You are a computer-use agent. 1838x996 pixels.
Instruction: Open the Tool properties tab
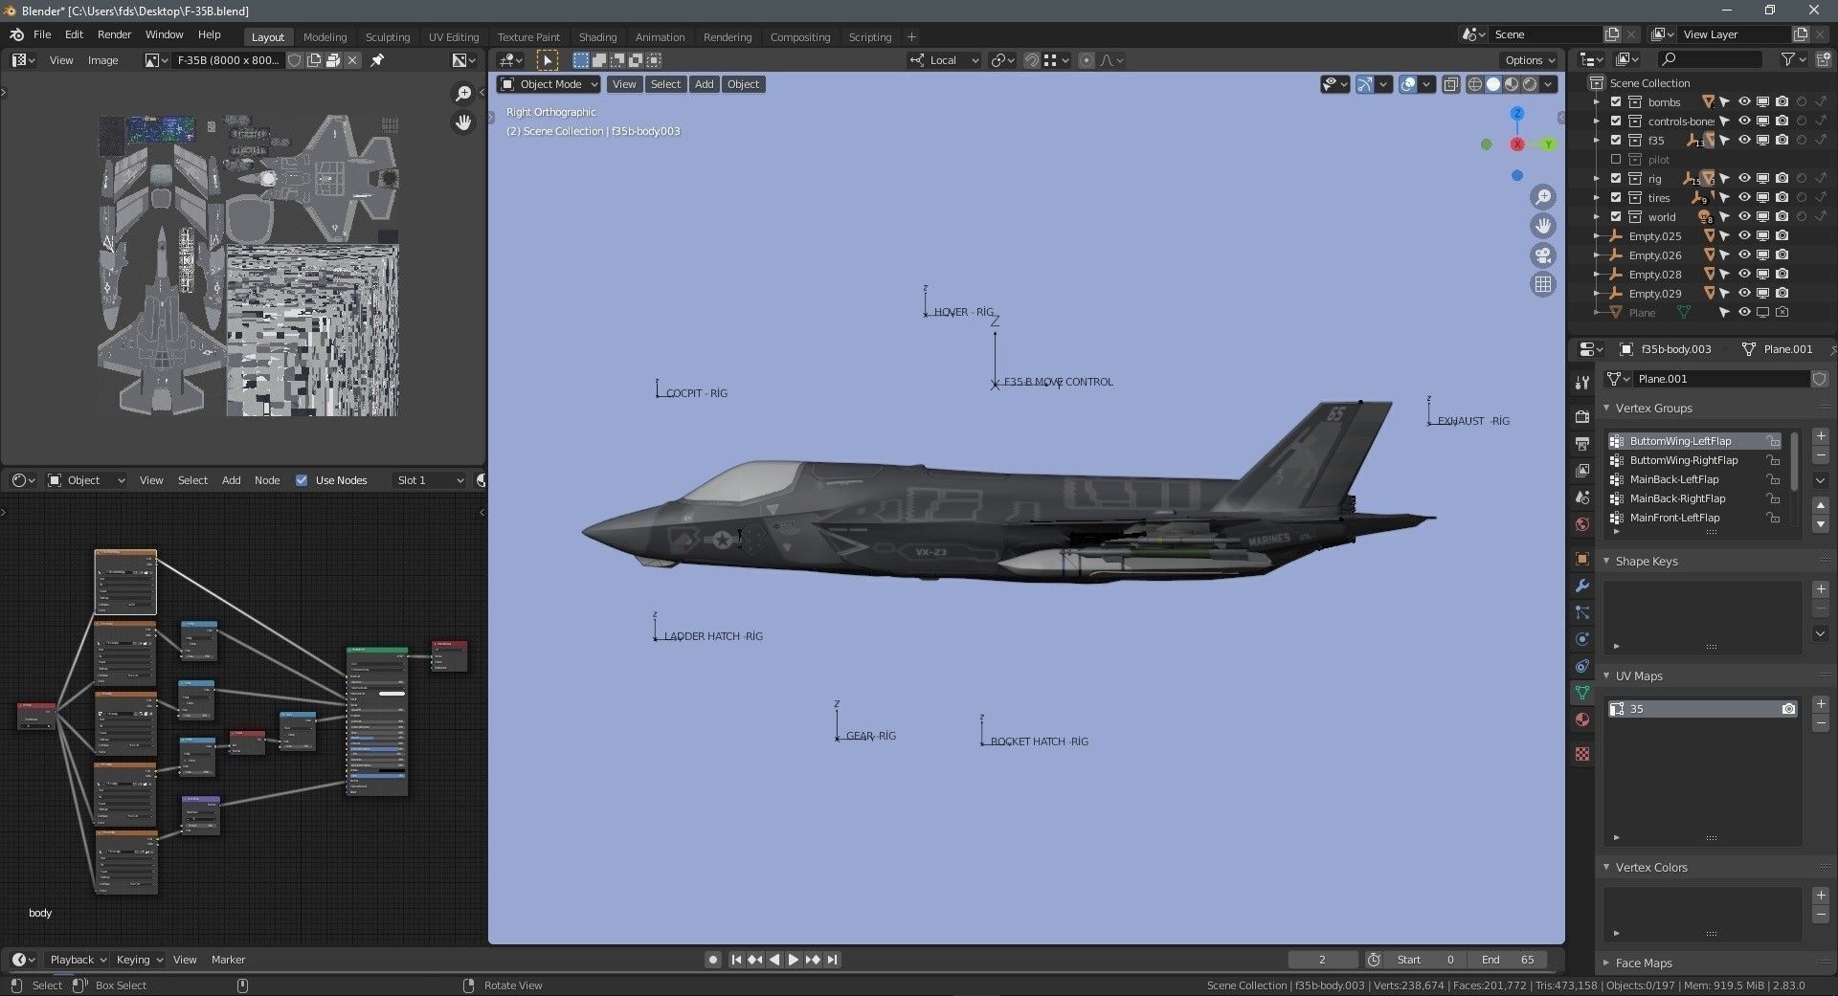pyautogui.click(x=1582, y=383)
